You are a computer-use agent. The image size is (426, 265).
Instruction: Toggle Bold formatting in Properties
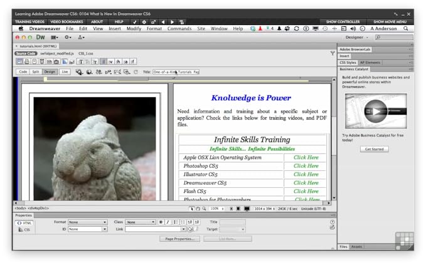161,222
